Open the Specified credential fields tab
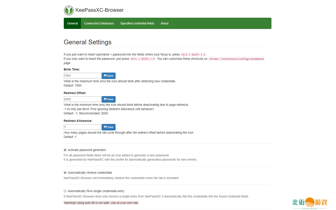336x210 pixels. [137, 23]
